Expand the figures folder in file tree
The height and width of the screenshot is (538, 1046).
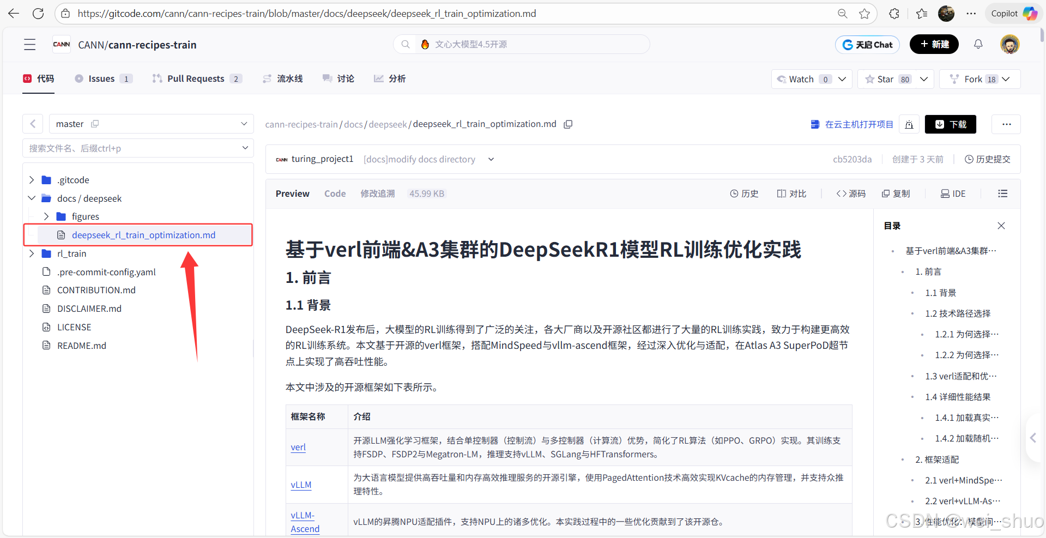(x=46, y=216)
